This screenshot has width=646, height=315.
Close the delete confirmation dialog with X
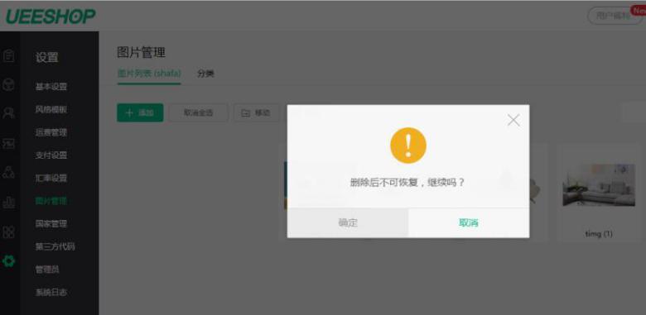click(x=513, y=120)
